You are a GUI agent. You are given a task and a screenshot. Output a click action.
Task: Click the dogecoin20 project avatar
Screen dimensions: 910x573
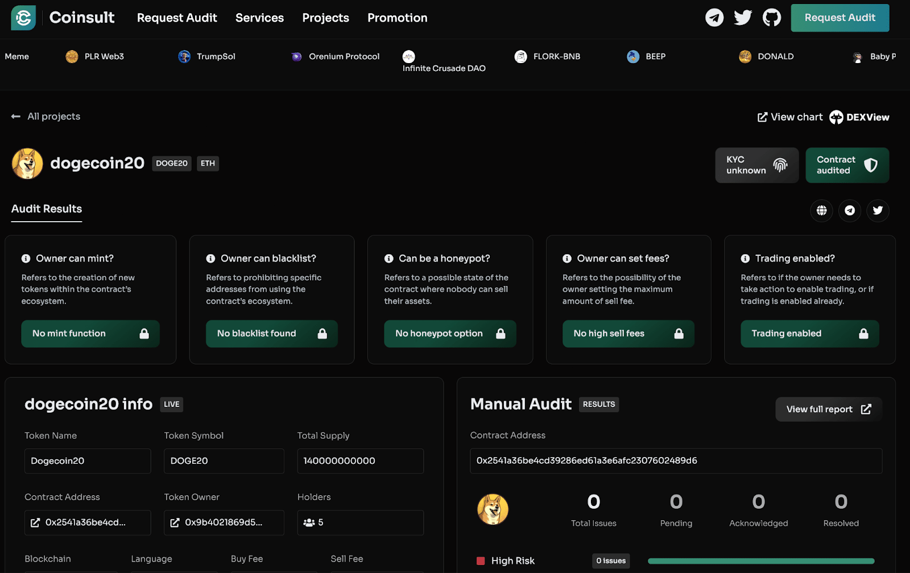27,164
